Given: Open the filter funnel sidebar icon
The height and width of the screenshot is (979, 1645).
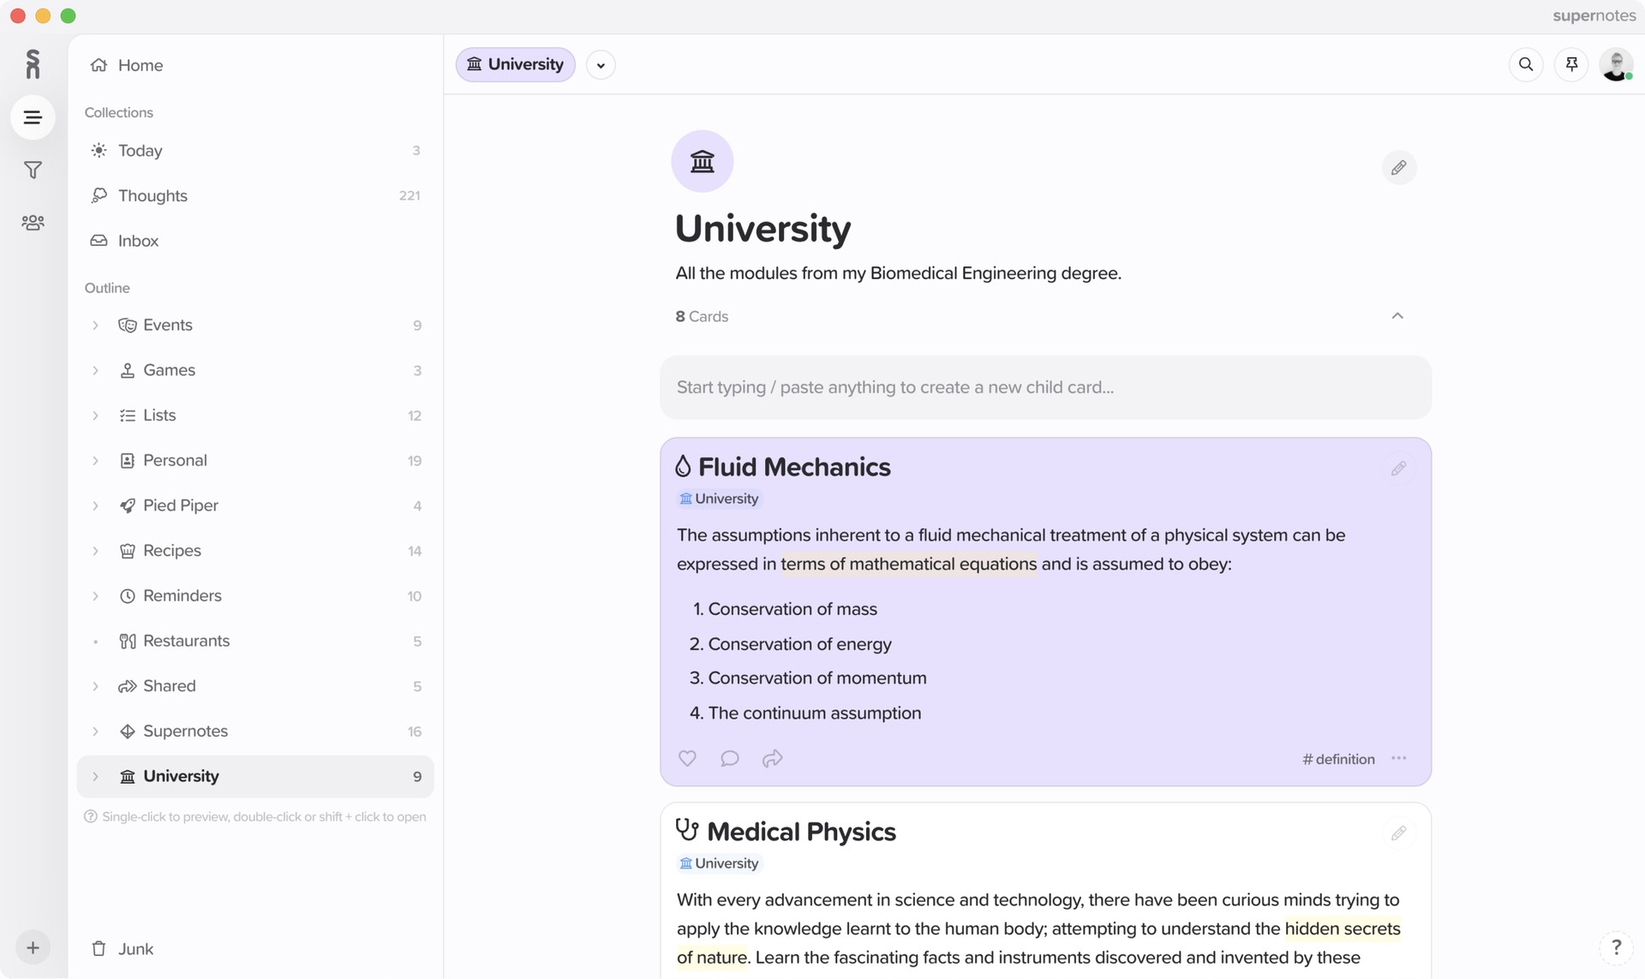Looking at the screenshot, I should (33, 170).
